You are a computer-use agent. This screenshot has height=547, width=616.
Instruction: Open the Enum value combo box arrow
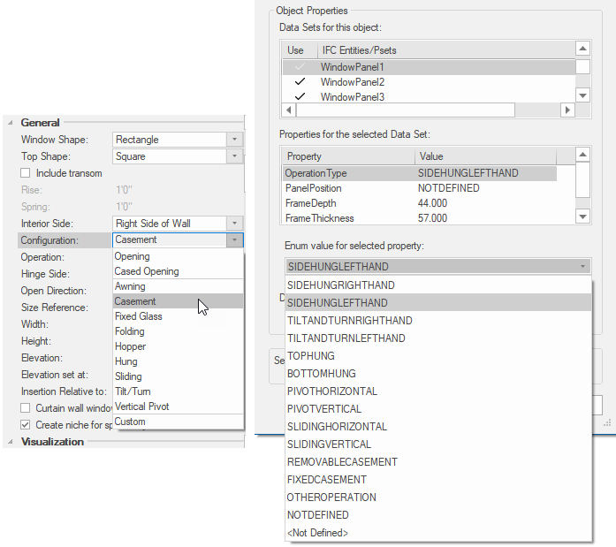click(582, 266)
